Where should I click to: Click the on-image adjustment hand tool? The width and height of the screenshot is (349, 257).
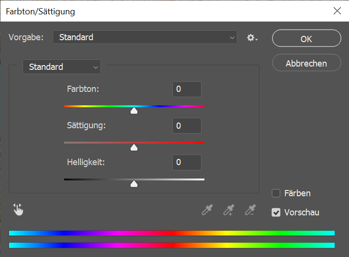click(x=18, y=210)
